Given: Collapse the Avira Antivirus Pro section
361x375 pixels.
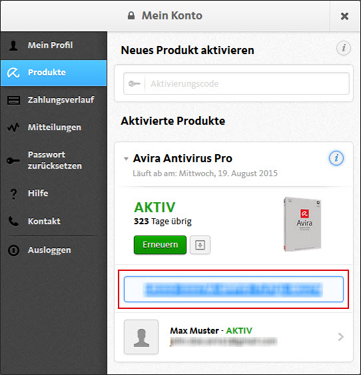Looking at the screenshot, I should click(x=126, y=159).
